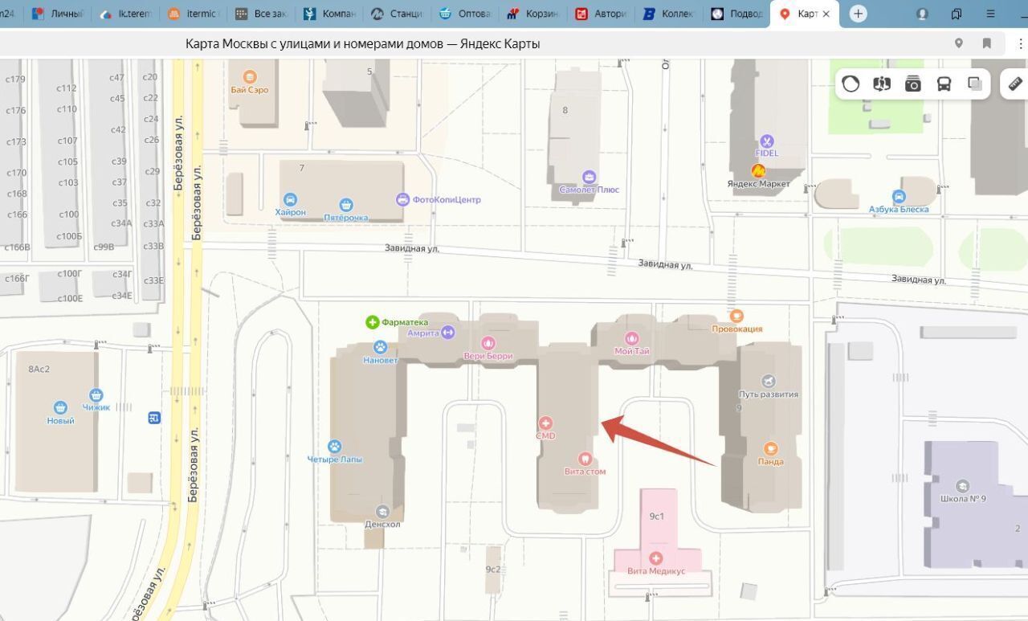
Task: Open the Провокация cafe marker
Action: [736, 316]
